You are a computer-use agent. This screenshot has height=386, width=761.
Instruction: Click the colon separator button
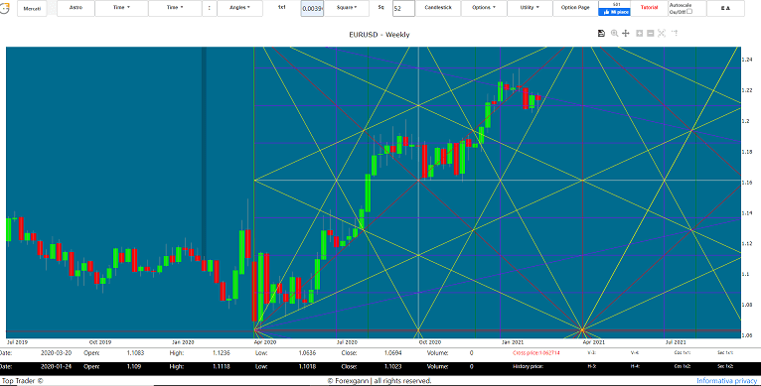tap(210, 8)
